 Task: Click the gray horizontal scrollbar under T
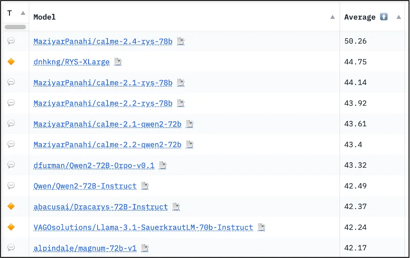(15, 27)
